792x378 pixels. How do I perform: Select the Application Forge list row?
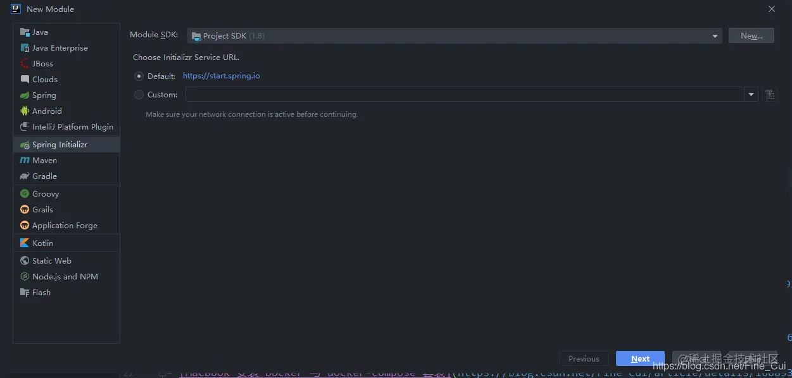coord(66,226)
